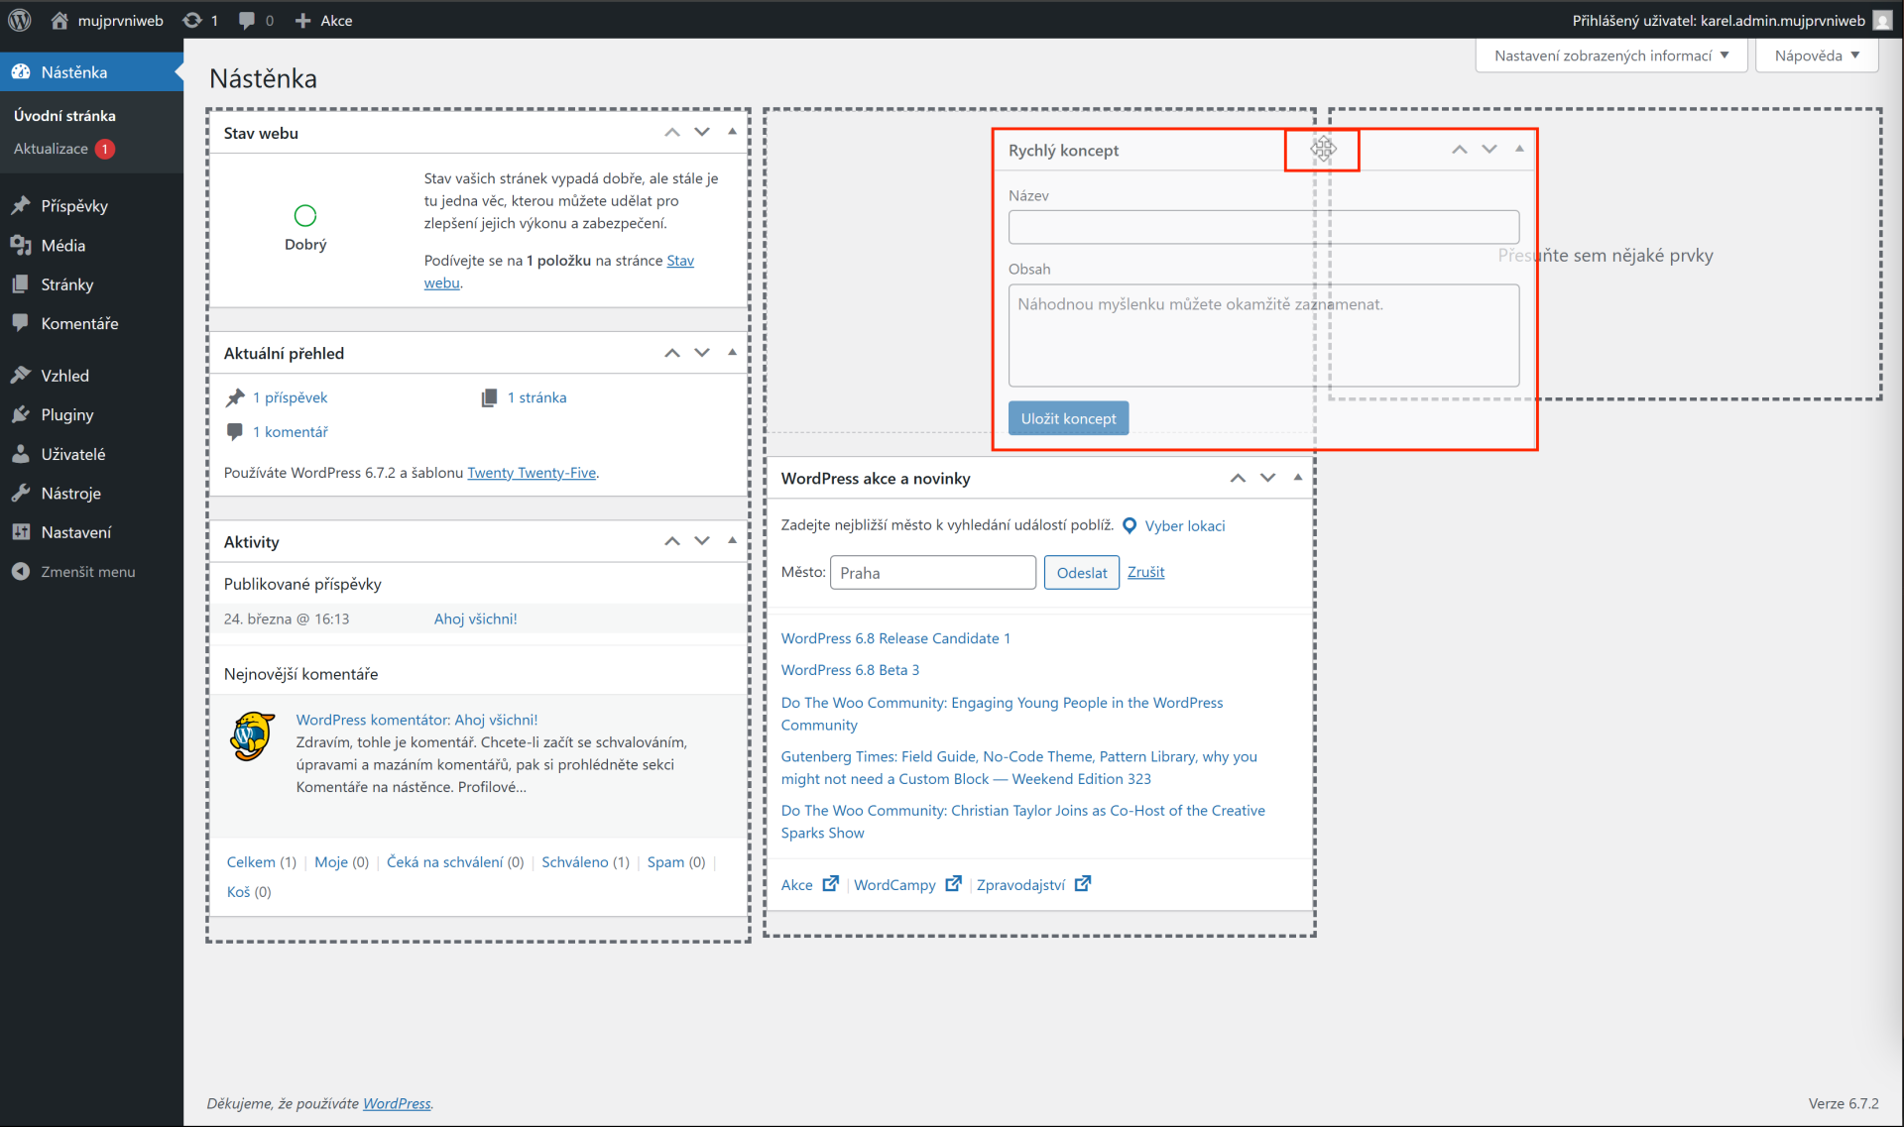
Task: Open the Pluginy menu item
Action: (x=67, y=415)
